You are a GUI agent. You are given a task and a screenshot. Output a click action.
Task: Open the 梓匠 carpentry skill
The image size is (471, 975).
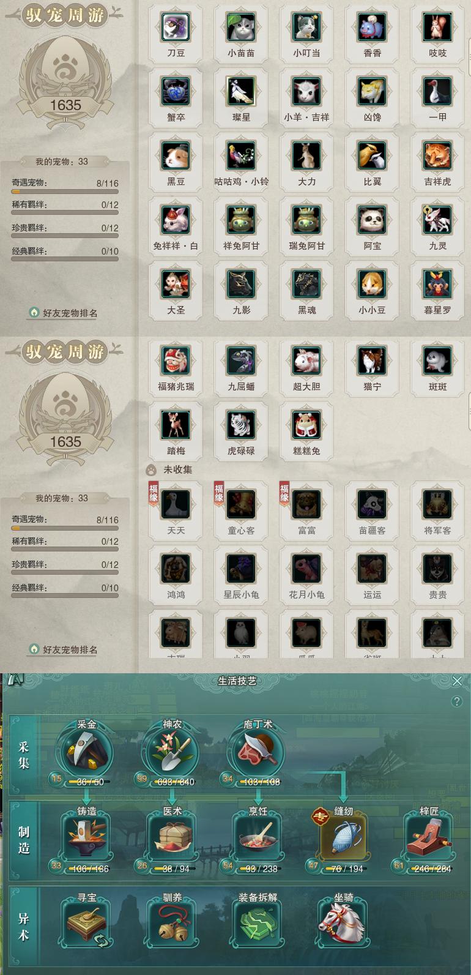coord(429,839)
